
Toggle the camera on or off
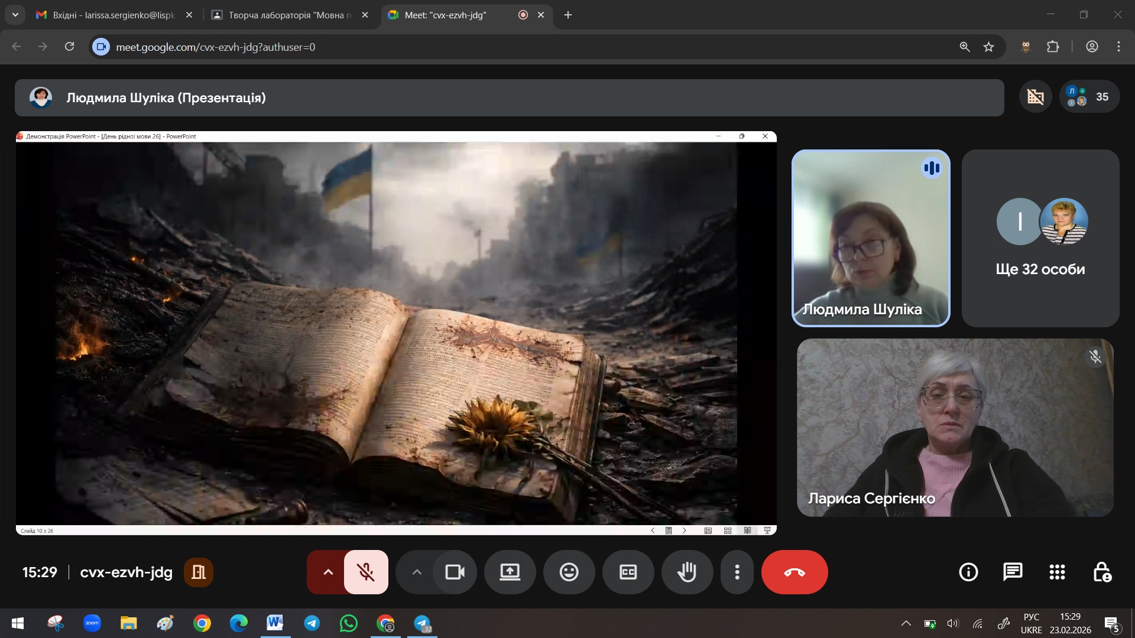click(x=455, y=572)
